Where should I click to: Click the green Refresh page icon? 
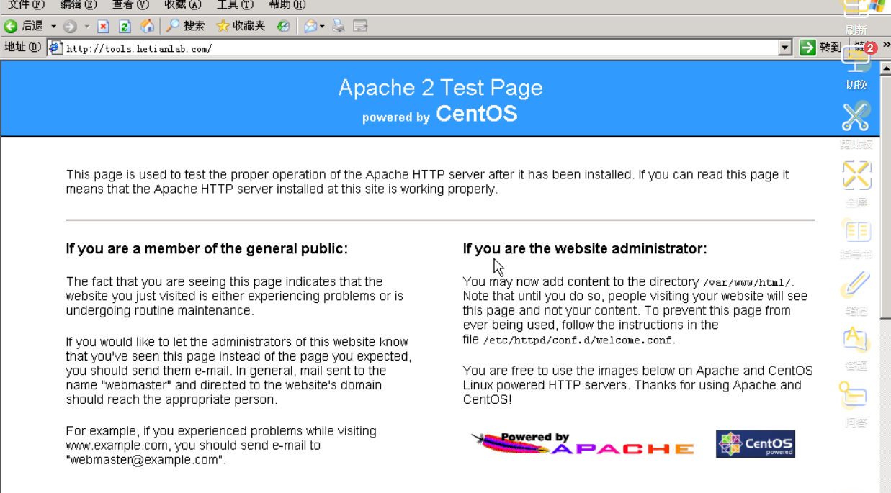click(125, 27)
